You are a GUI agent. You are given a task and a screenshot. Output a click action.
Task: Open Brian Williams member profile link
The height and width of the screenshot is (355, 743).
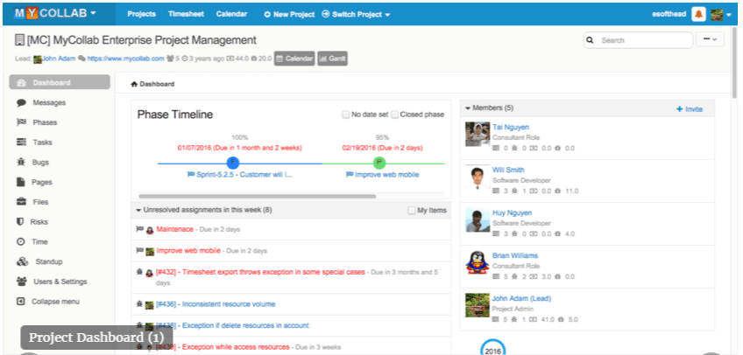(x=515, y=255)
